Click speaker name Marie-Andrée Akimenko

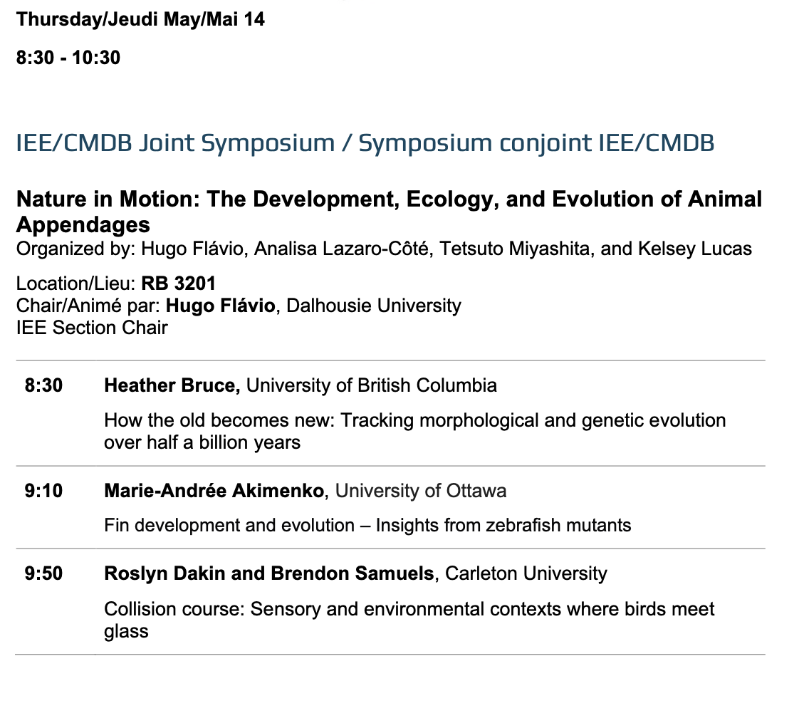tap(214, 490)
